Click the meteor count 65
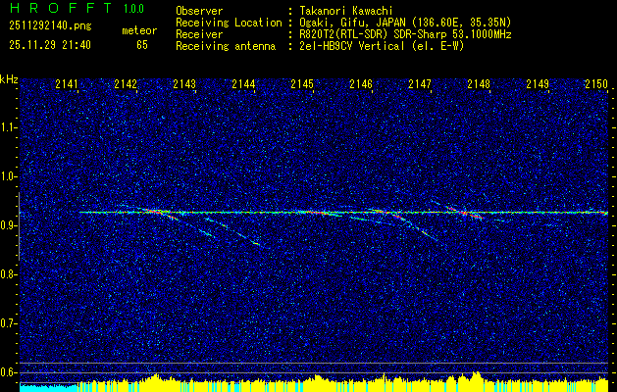 tap(142, 45)
